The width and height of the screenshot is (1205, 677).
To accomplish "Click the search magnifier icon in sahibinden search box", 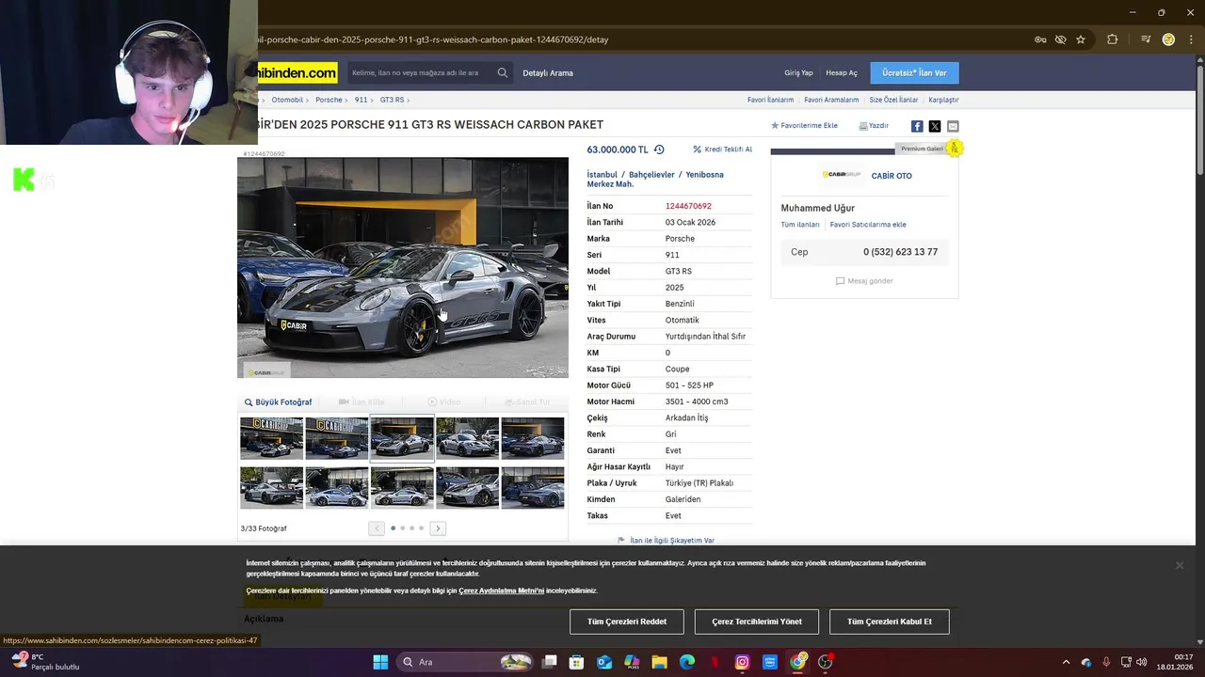I will [x=503, y=72].
